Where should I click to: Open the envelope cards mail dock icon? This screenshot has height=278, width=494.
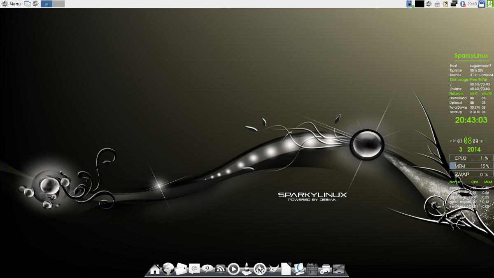click(181, 269)
